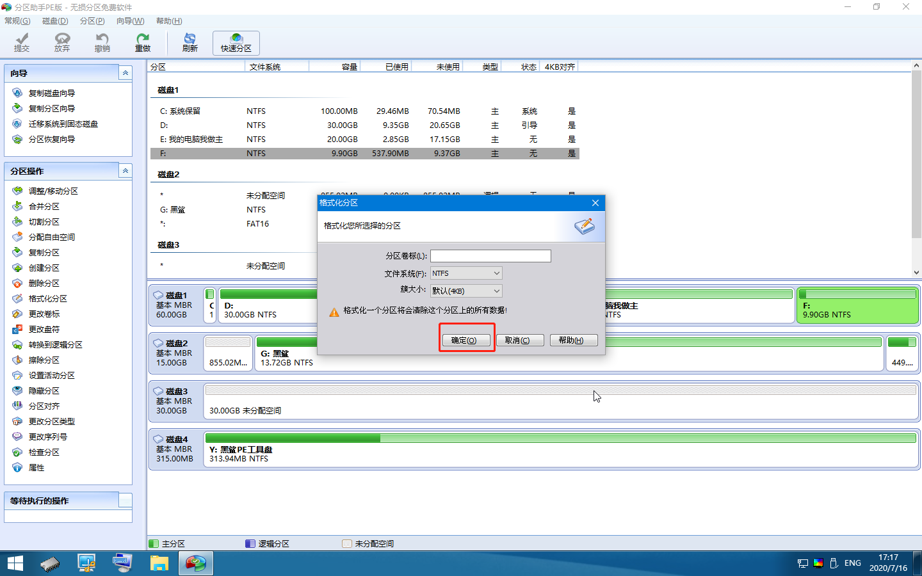Open the 快速分区 quick partition tool
This screenshot has height=576, width=922.
tap(236, 43)
